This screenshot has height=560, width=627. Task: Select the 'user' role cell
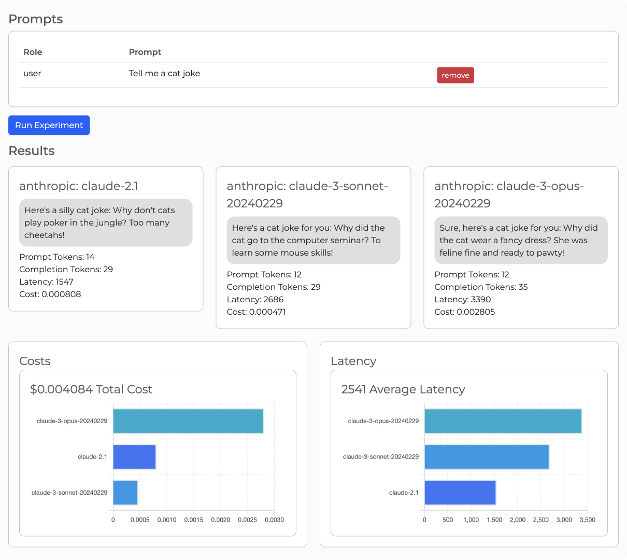coord(32,74)
